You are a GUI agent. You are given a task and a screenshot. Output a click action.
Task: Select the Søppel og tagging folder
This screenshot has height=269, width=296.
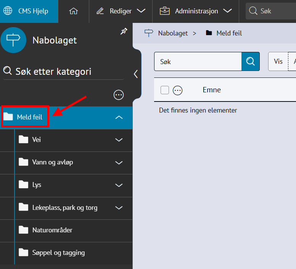[58, 253]
